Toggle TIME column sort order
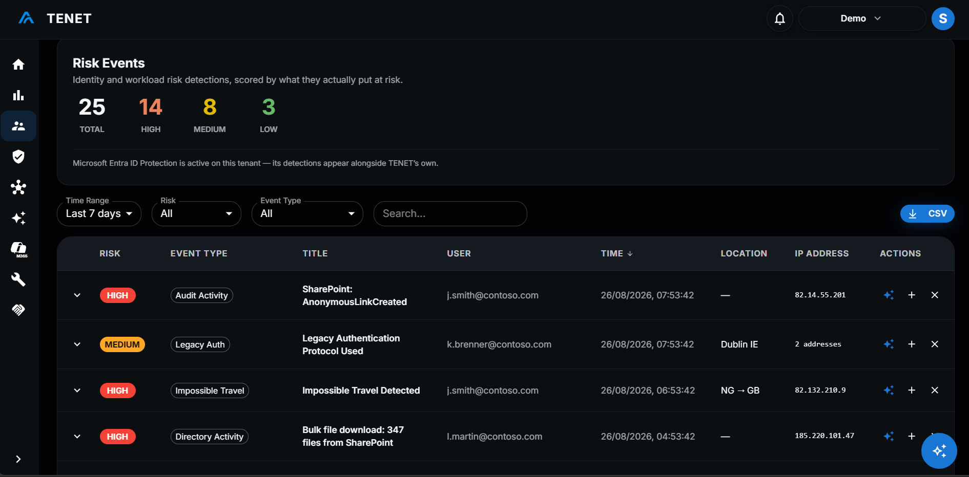 point(617,253)
